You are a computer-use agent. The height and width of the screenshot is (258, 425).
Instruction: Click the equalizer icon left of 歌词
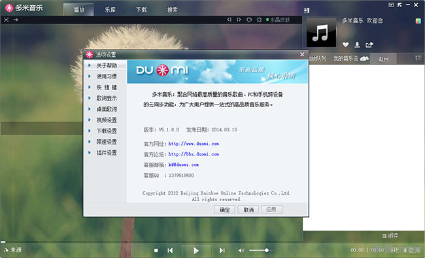[x=394, y=250]
